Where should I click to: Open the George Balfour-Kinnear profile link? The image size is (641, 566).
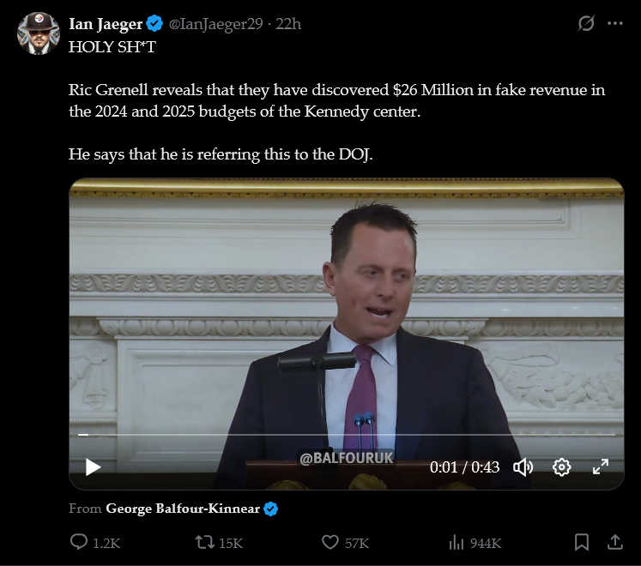(x=182, y=509)
